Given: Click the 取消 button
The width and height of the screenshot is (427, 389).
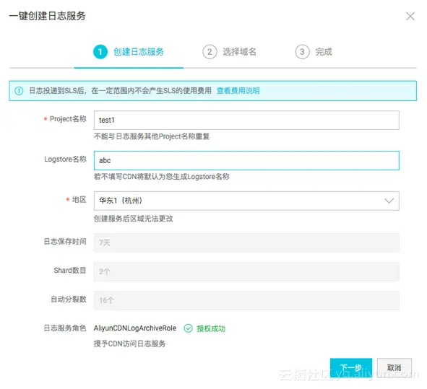Looking at the screenshot, I should coord(394,368).
